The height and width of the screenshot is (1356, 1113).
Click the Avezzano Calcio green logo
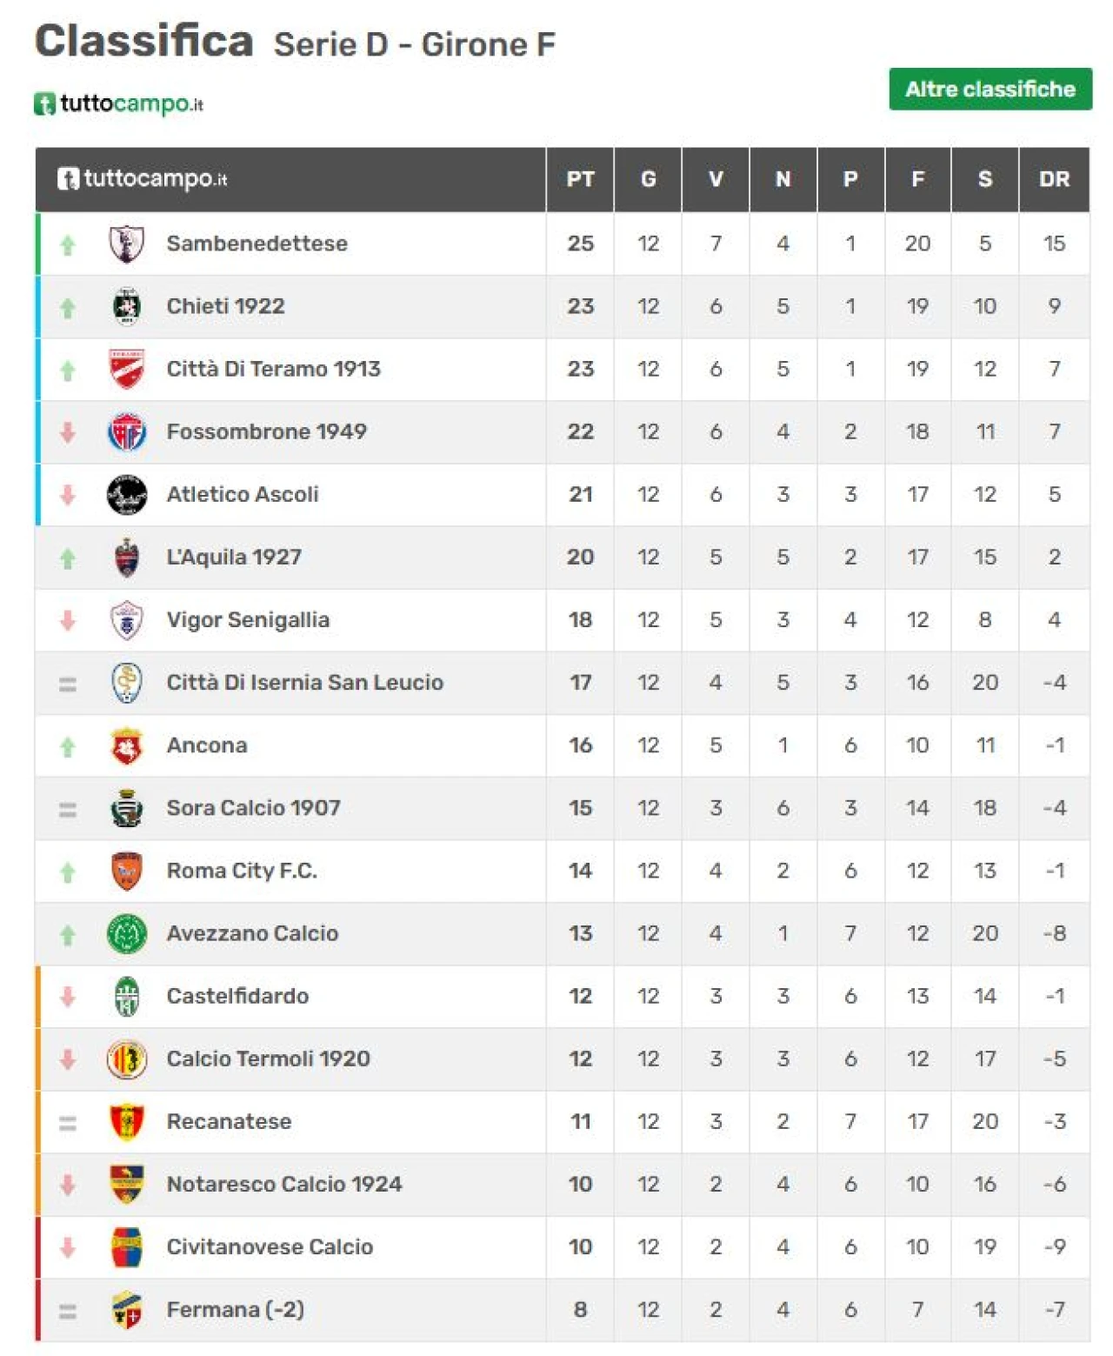click(127, 933)
